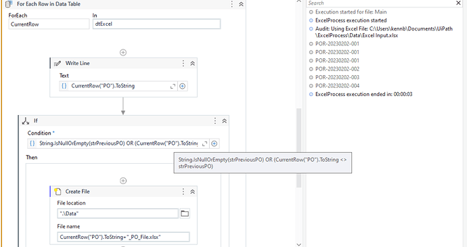Viewport: 467px width, 247px height.
Task: Add activity above Create File
Action: click(x=123, y=181)
